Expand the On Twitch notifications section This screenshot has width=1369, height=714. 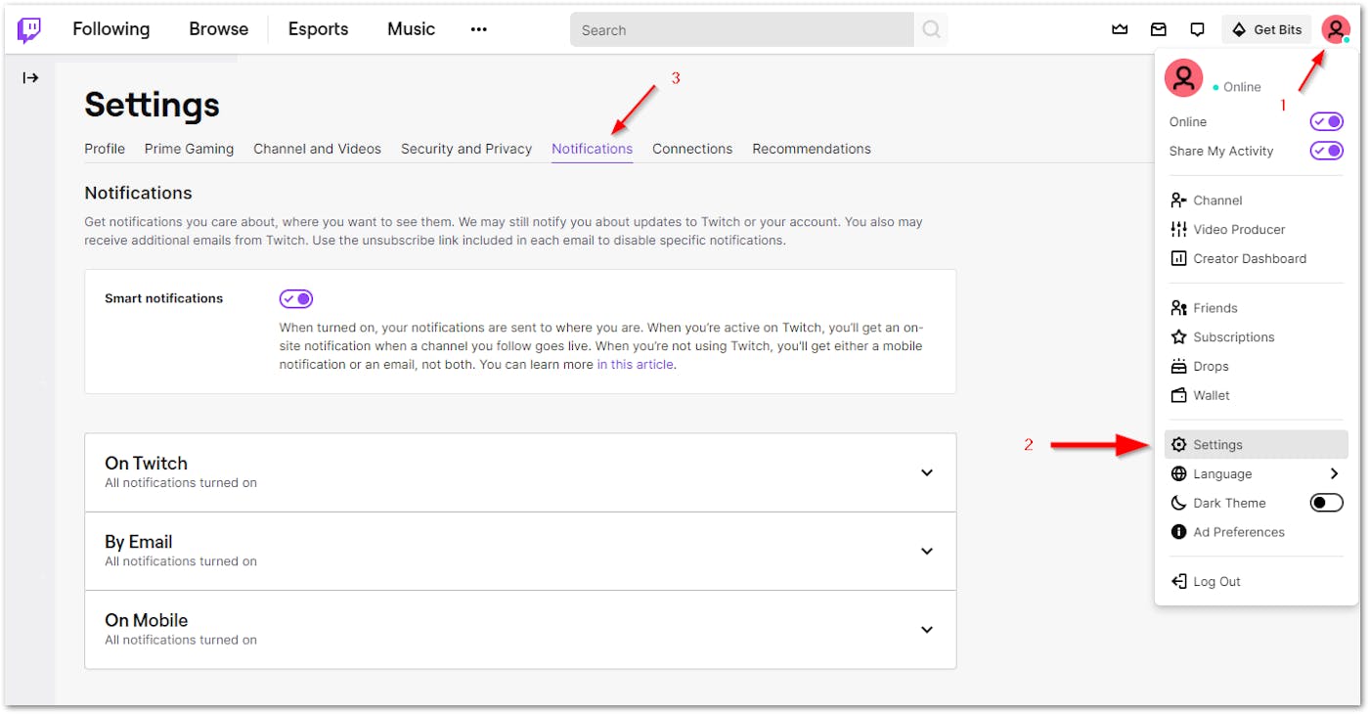tap(520, 472)
